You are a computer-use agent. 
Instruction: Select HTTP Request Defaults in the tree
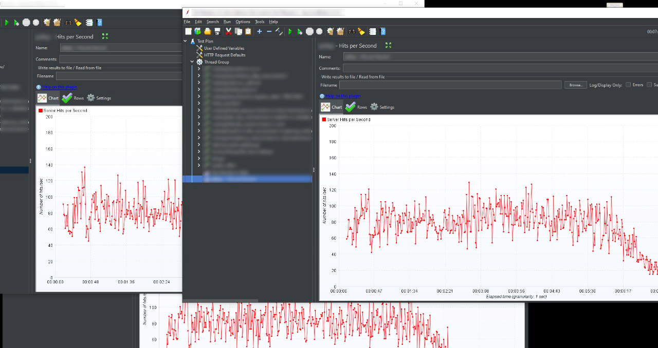point(225,55)
